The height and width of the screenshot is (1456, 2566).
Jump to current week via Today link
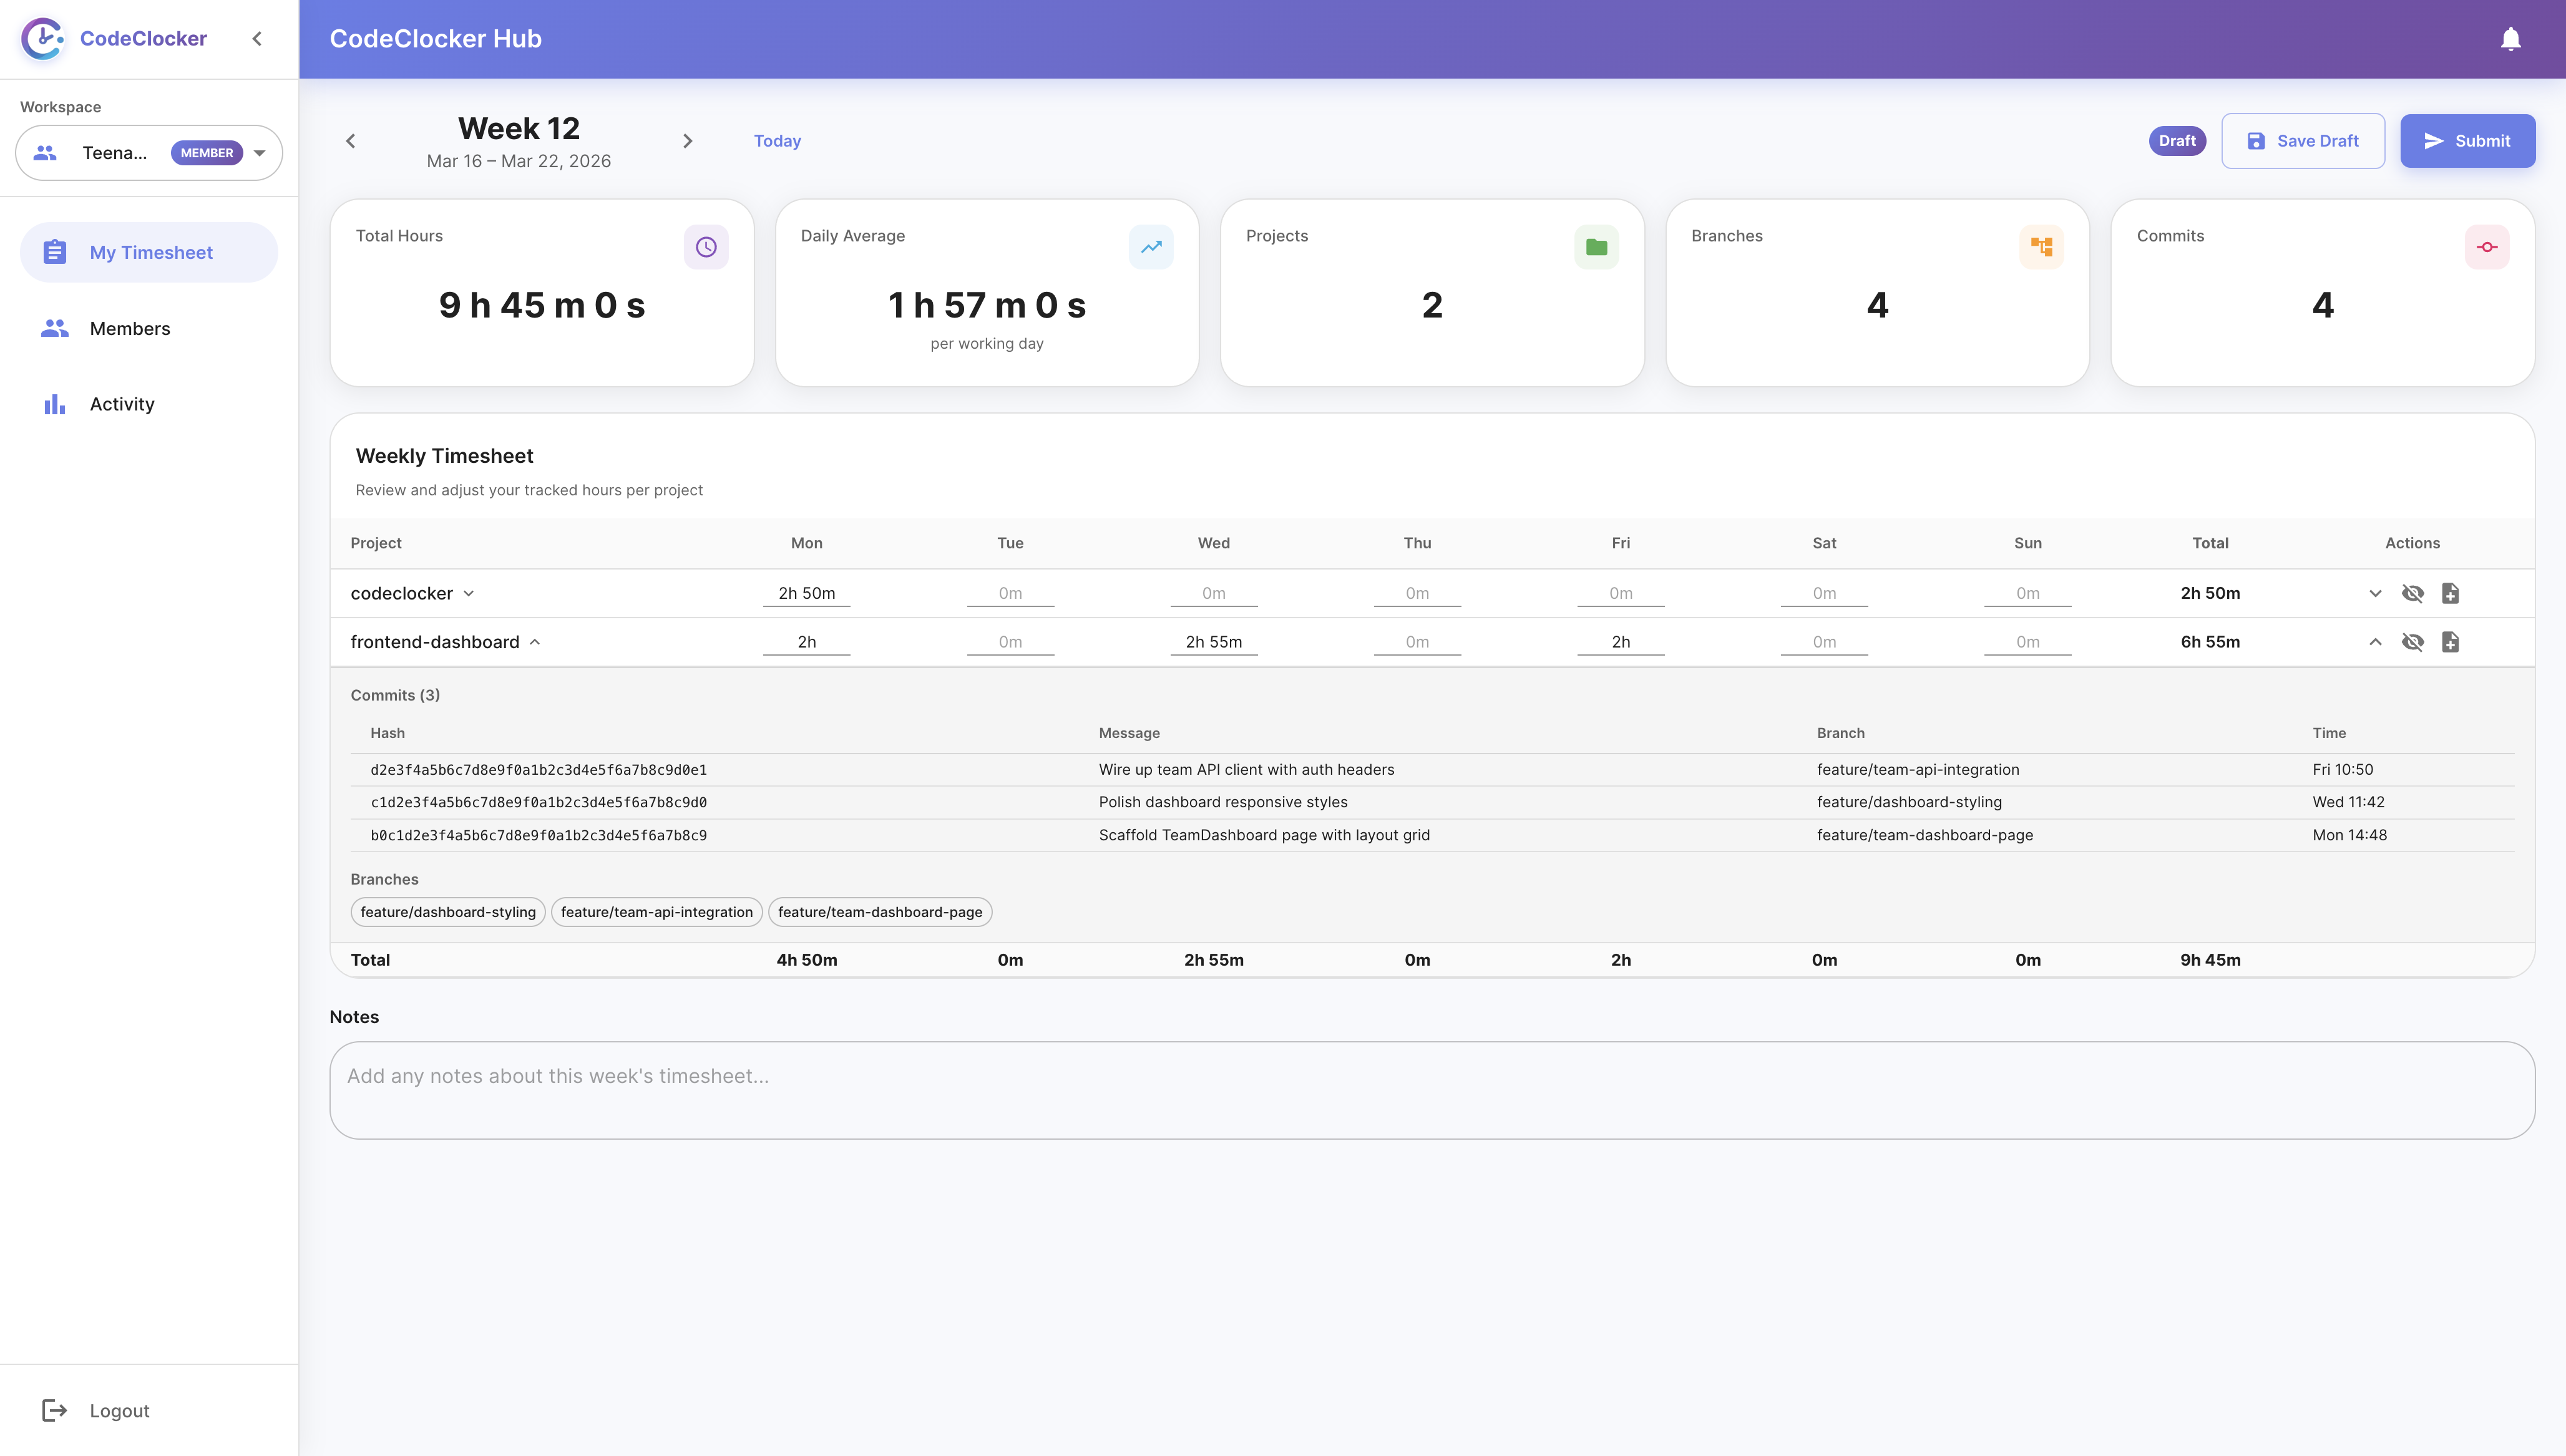click(777, 140)
